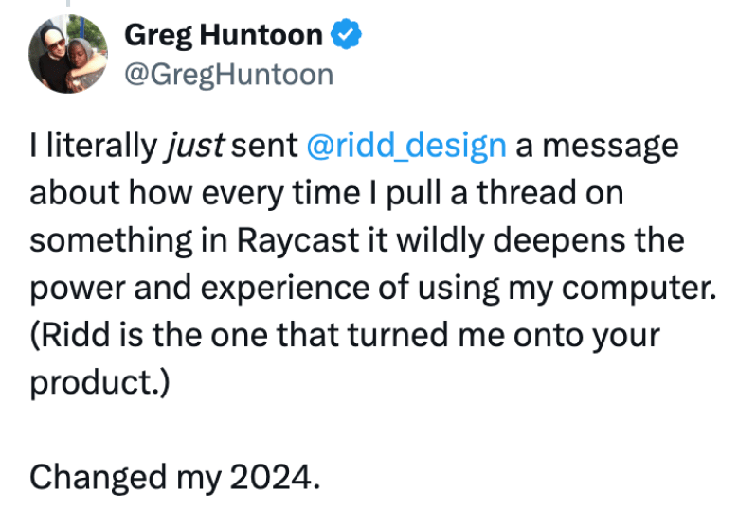
Task: Open Greg Huntoon's round profile picture
Action: pyautogui.click(x=68, y=54)
